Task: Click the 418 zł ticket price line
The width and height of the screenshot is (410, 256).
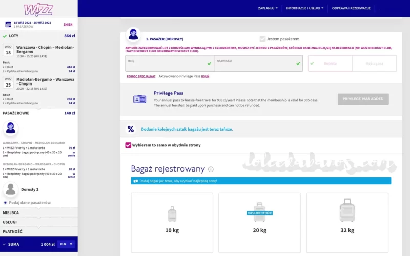Action: 71,67
